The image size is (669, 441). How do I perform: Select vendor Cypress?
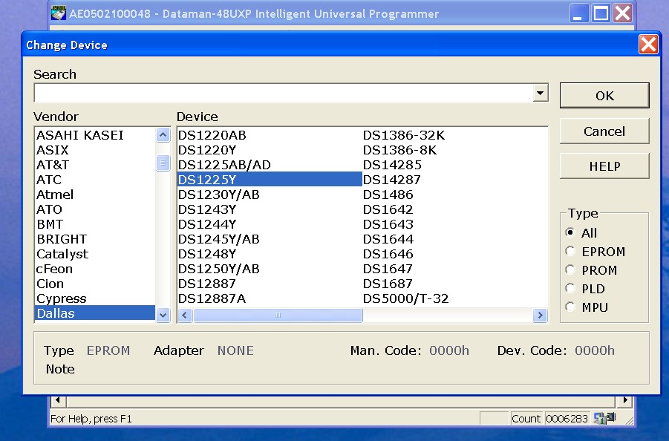click(x=95, y=298)
